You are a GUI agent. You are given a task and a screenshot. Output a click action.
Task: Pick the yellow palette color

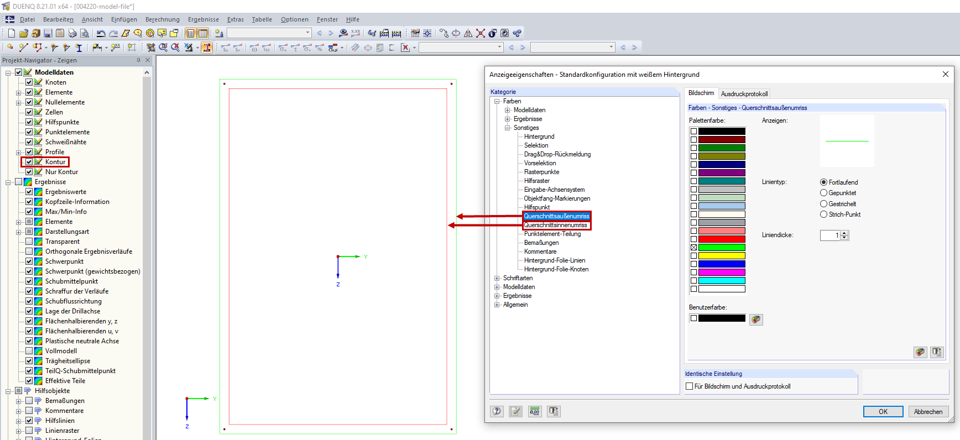(722, 255)
